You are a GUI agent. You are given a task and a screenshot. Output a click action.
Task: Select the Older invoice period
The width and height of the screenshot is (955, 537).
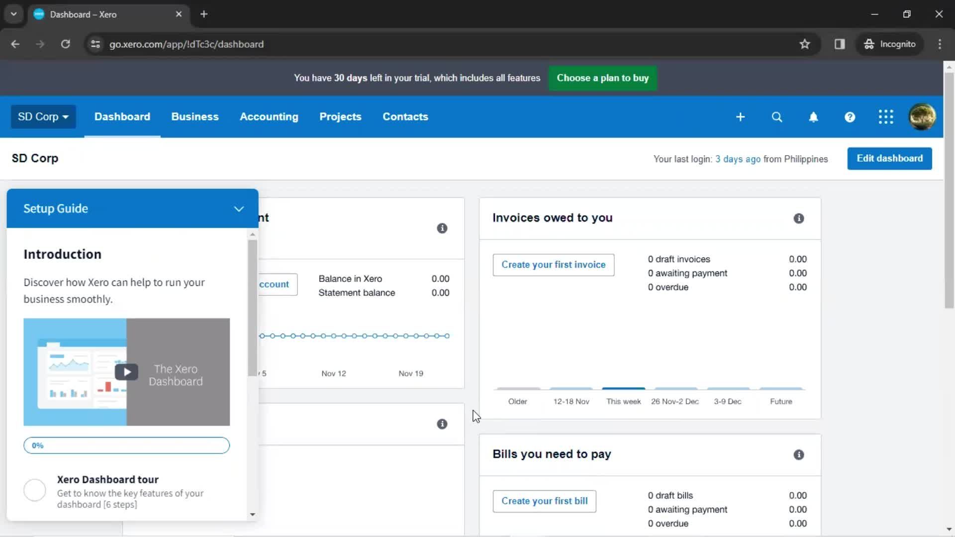pos(518,401)
